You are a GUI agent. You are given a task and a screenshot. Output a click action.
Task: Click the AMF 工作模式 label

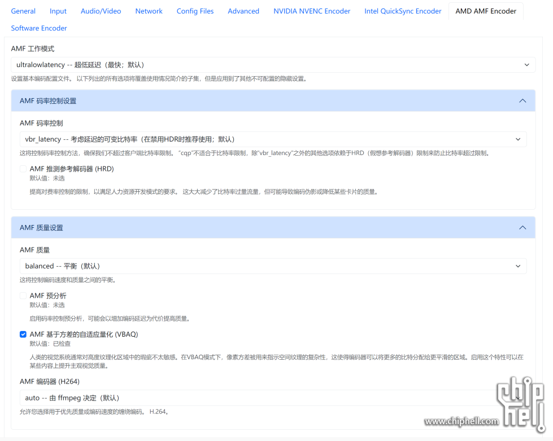pos(33,48)
